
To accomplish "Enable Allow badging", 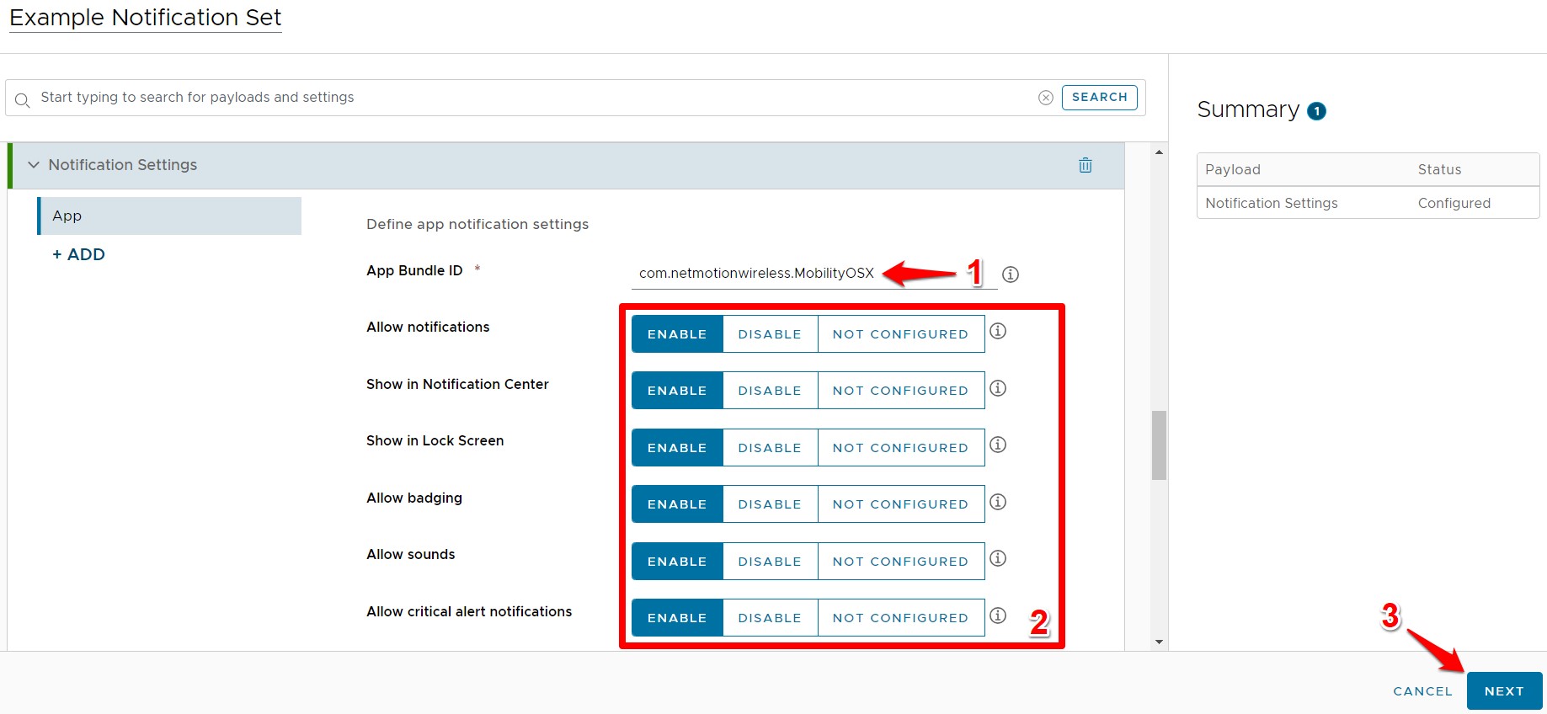I will click(677, 504).
